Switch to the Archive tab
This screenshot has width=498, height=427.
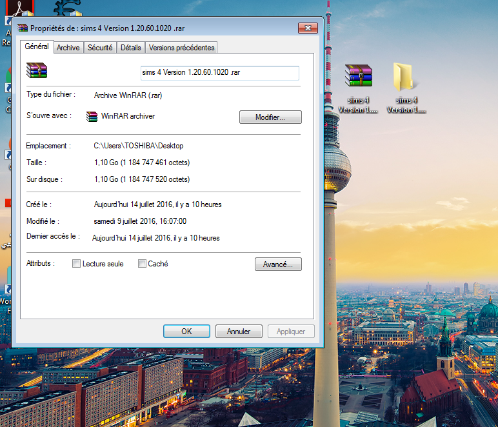coord(68,48)
